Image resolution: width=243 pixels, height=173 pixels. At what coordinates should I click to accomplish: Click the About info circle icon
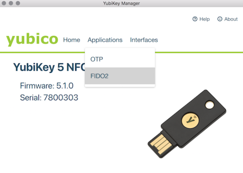coord(220,19)
